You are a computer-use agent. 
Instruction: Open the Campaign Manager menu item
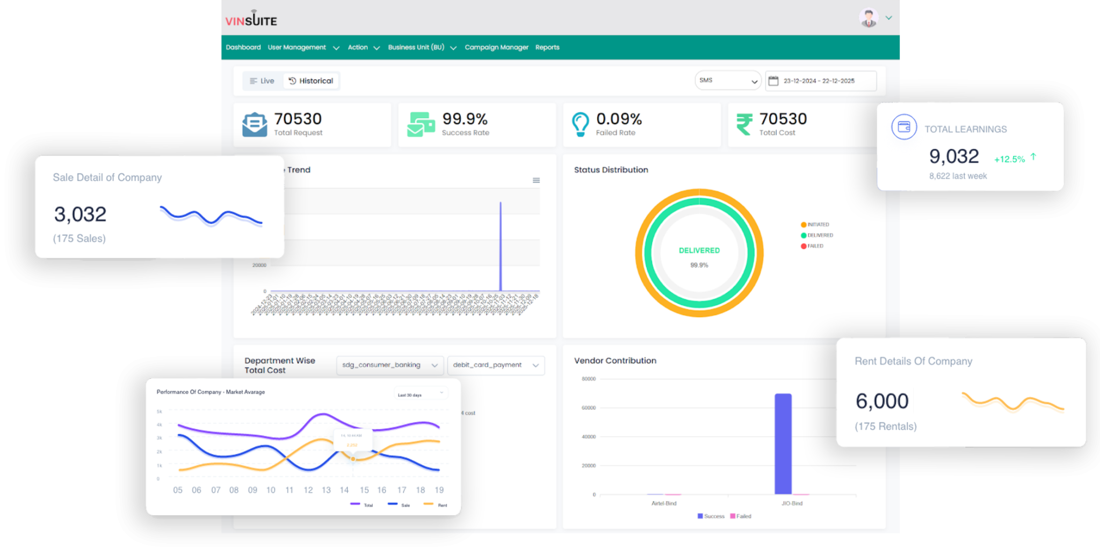coord(496,48)
